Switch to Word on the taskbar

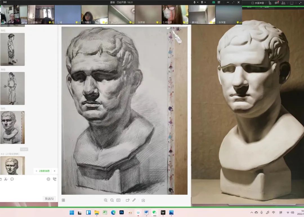146,212
